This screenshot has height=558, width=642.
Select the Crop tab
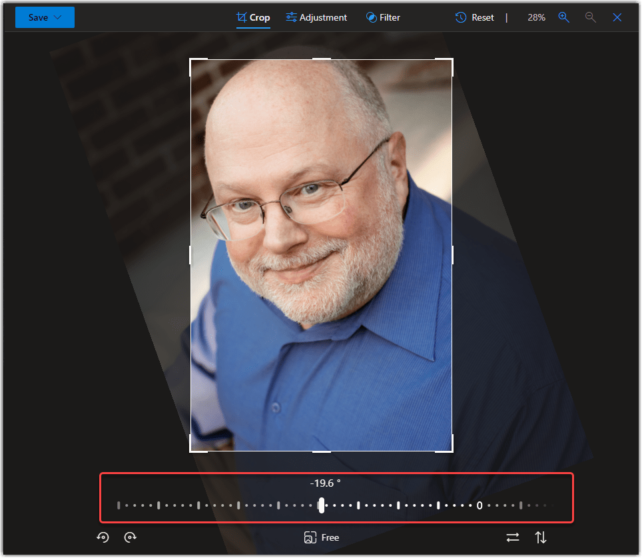[253, 17]
